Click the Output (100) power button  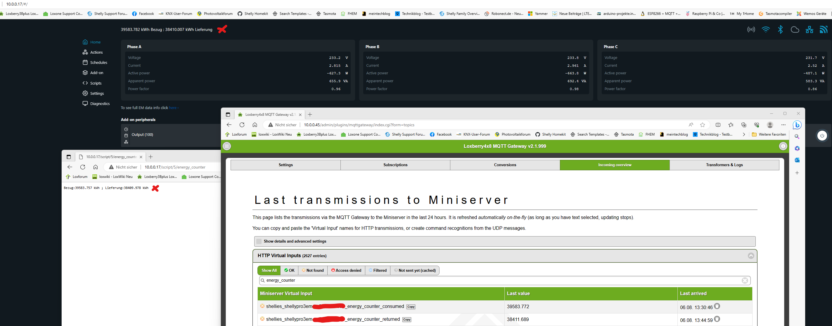click(822, 136)
